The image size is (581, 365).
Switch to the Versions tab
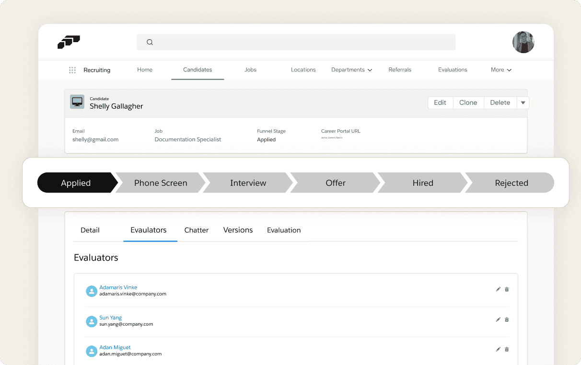coord(238,230)
